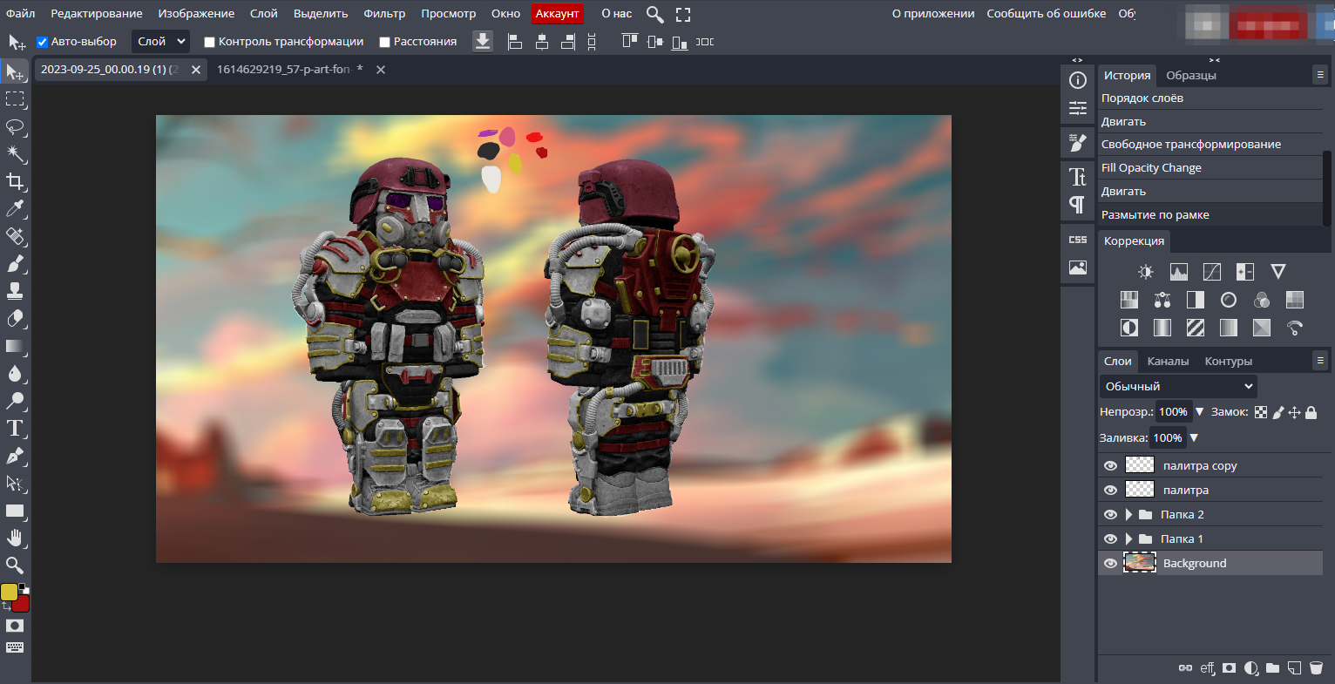This screenshot has width=1335, height=684.
Task: Hide the Папка 1 folder
Action: (1110, 539)
